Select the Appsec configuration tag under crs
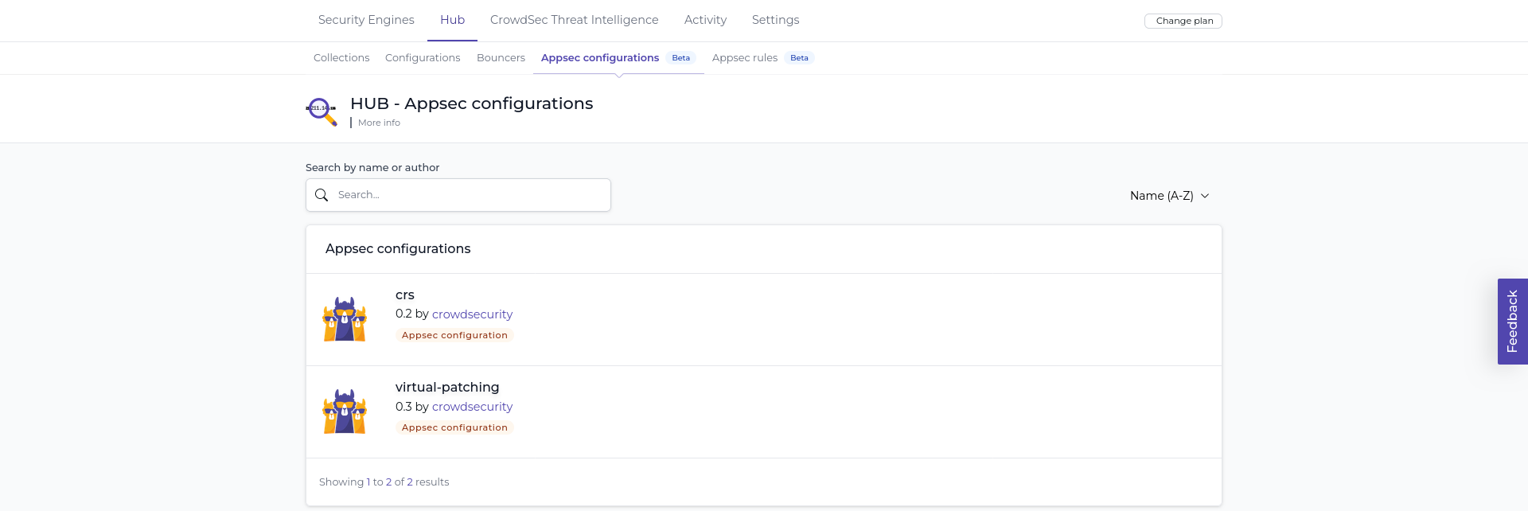The width and height of the screenshot is (1528, 511). coord(454,335)
